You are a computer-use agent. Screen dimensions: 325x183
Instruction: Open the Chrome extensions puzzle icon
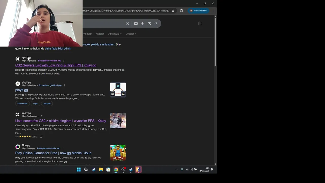tap(182, 11)
